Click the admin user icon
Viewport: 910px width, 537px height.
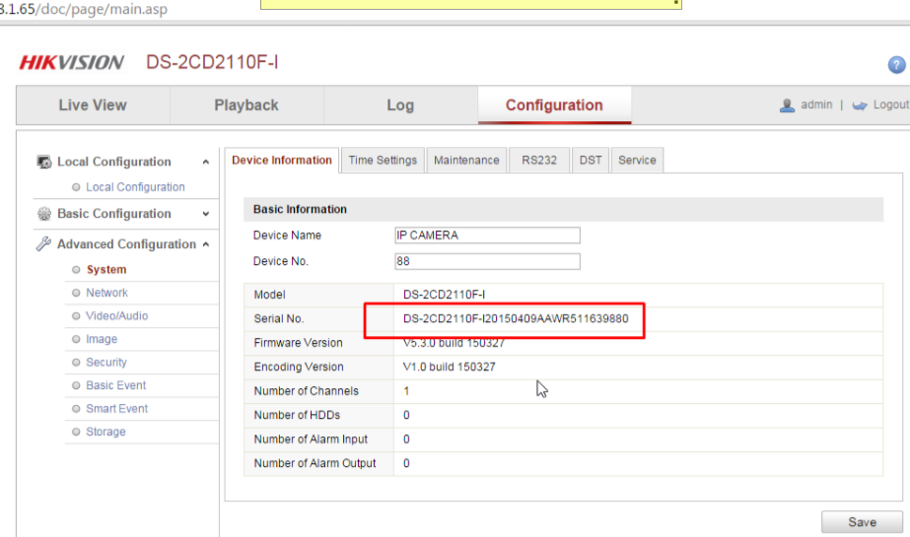(787, 105)
